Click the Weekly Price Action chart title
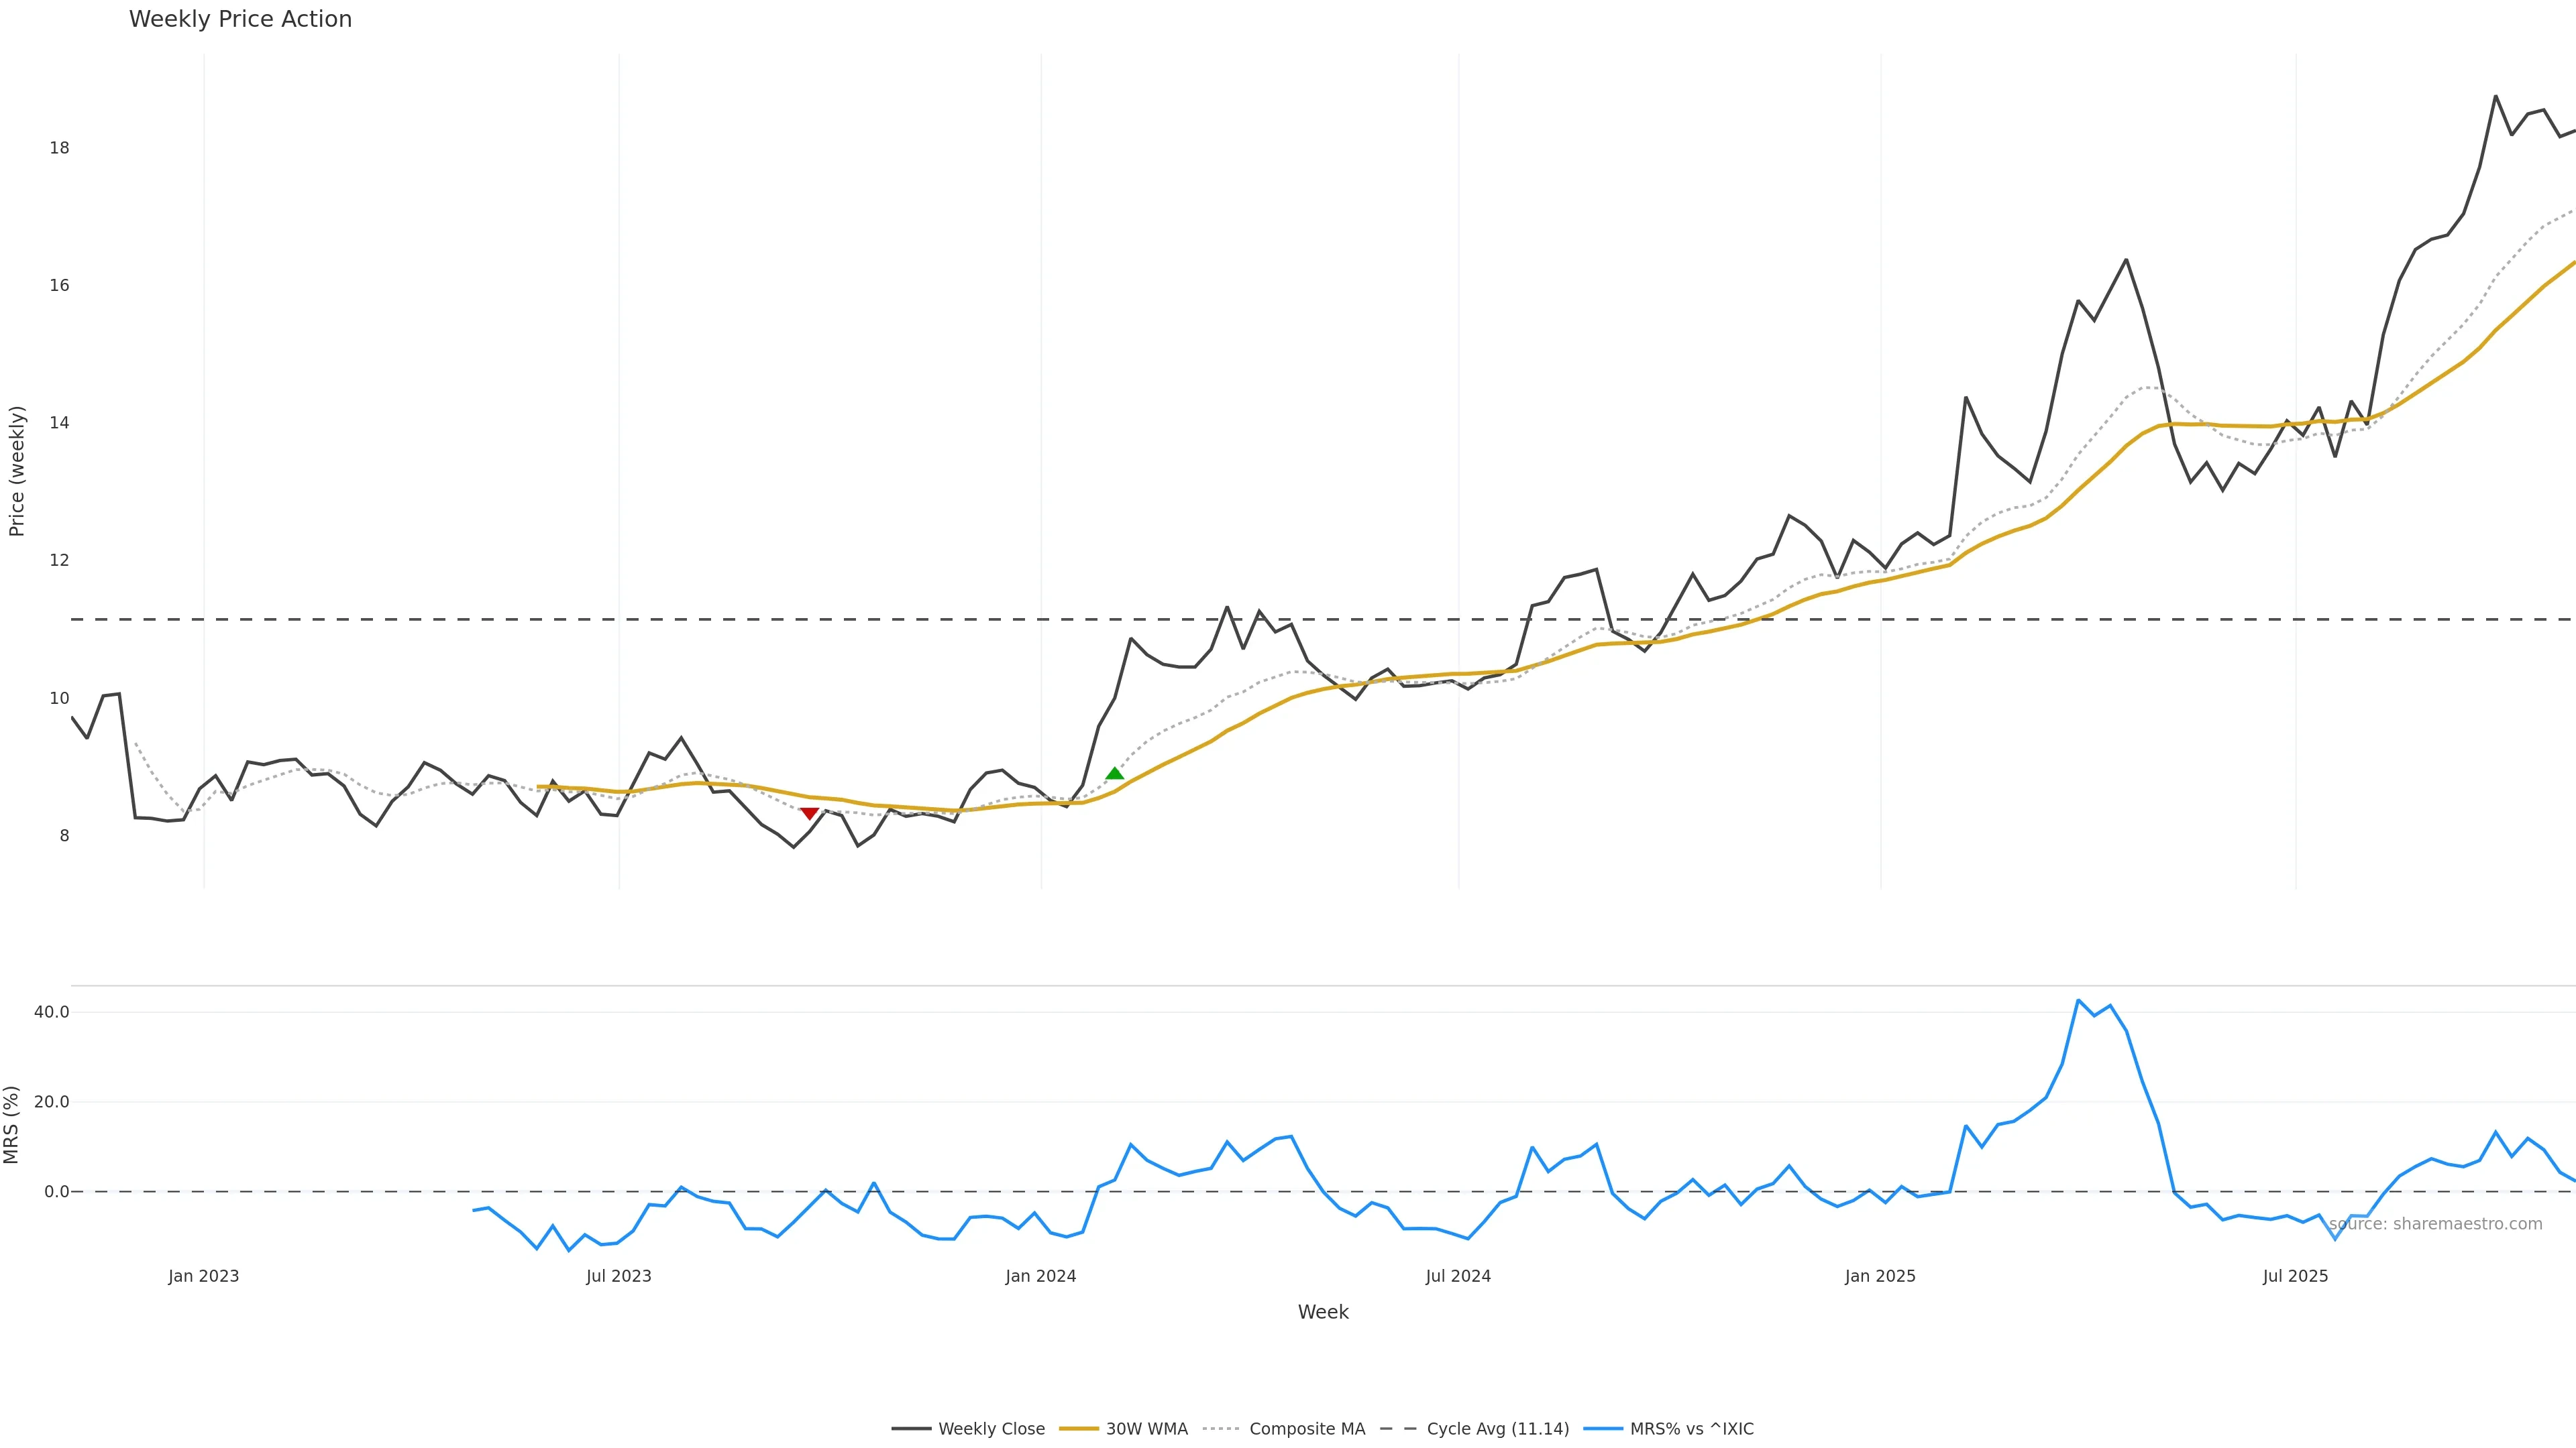 [240, 19]
